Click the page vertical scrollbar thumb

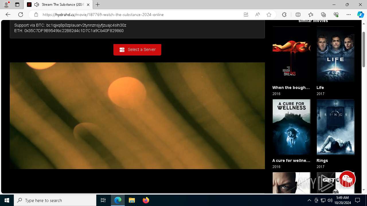coord(364,49)
